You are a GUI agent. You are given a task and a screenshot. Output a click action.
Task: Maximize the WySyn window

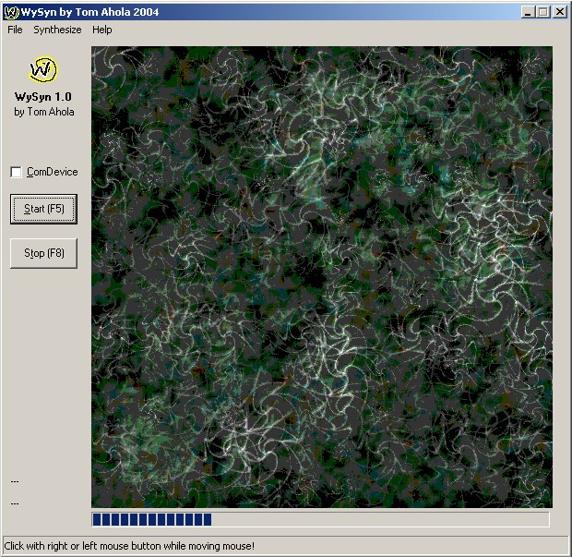click(x=542, y=12)
